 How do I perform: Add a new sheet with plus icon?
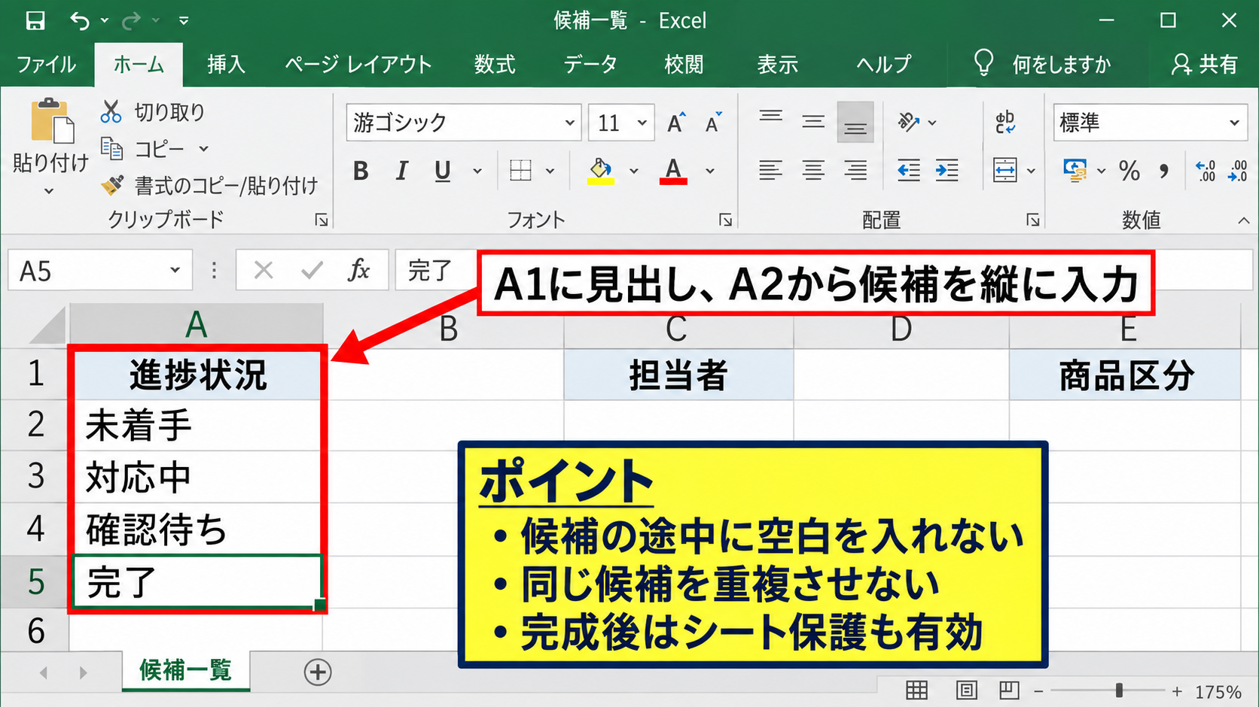[318, 672]
